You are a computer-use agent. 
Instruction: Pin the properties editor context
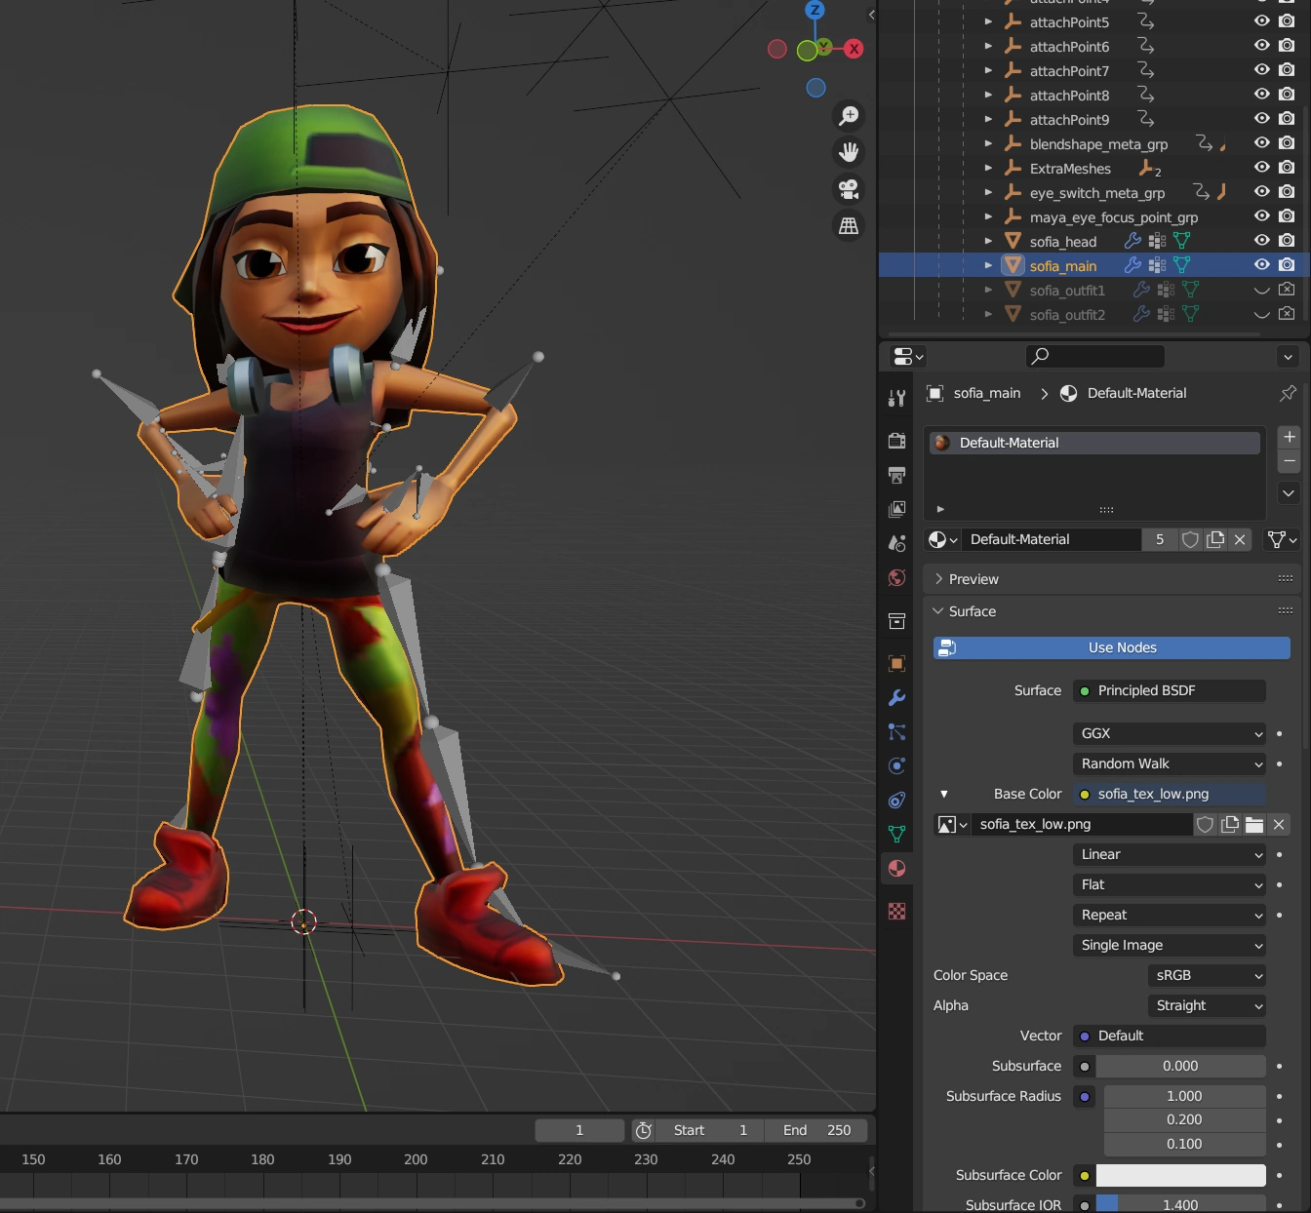[1288, 393]
